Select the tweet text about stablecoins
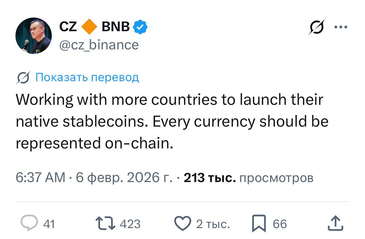365x239 pixels. pos(169,121)
